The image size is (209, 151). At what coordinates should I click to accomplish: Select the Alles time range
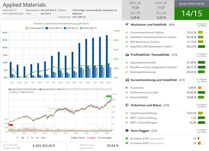click(x=43, y=138)
